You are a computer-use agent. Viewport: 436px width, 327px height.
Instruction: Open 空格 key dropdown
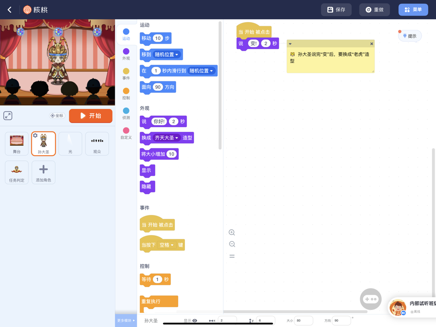[167, 245]
